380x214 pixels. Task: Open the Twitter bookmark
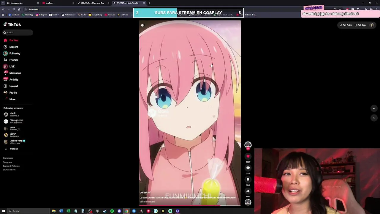82,15
